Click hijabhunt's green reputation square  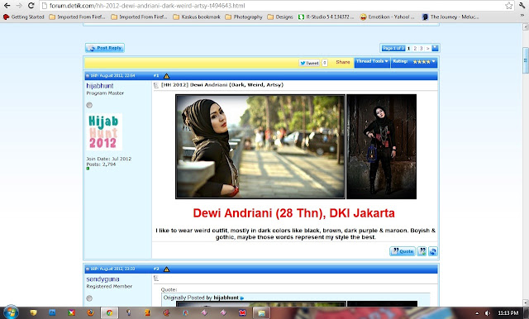[88, 169]
